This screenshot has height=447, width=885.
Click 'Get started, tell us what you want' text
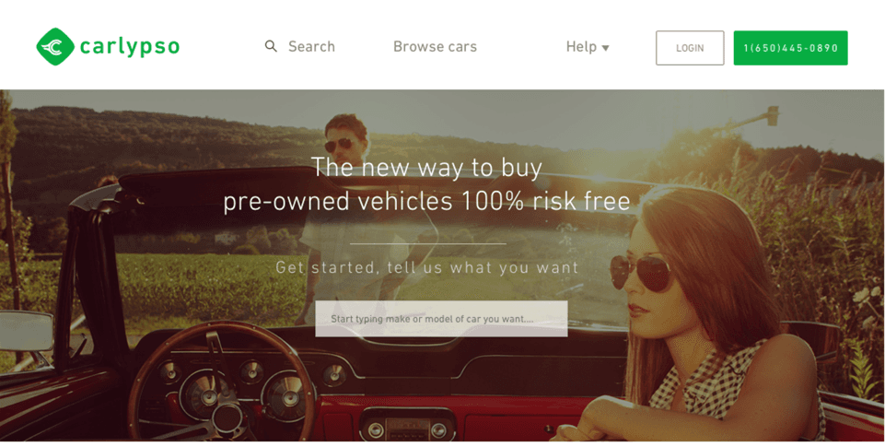[427, 267]
